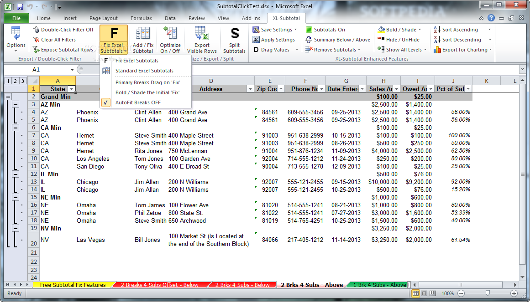Click Export Visible Rows icon
This screenshot has height=302, width=530.
coord(202,34)
